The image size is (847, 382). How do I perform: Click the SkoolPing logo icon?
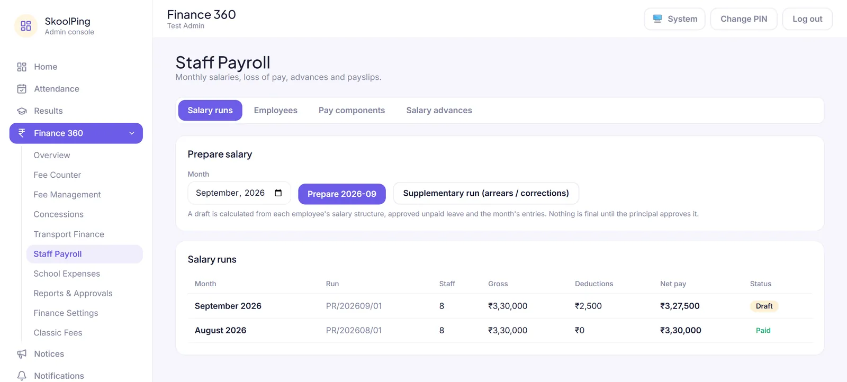(25, 26)
